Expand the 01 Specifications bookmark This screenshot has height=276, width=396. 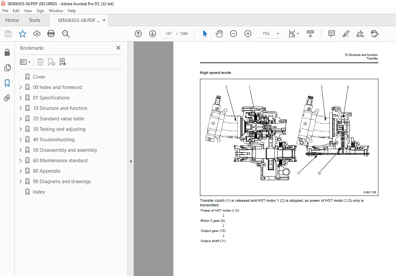coord(21,98)
